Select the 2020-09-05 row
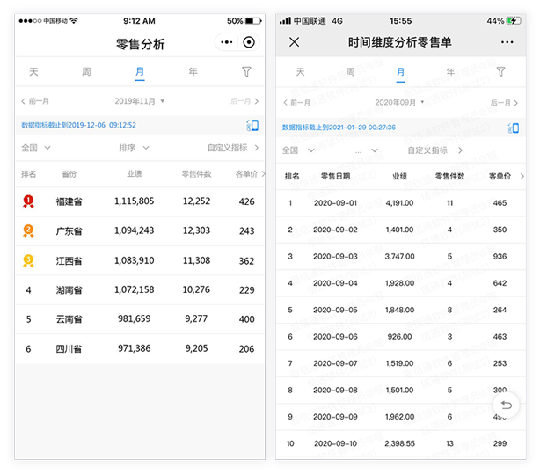 click(401, 310)
